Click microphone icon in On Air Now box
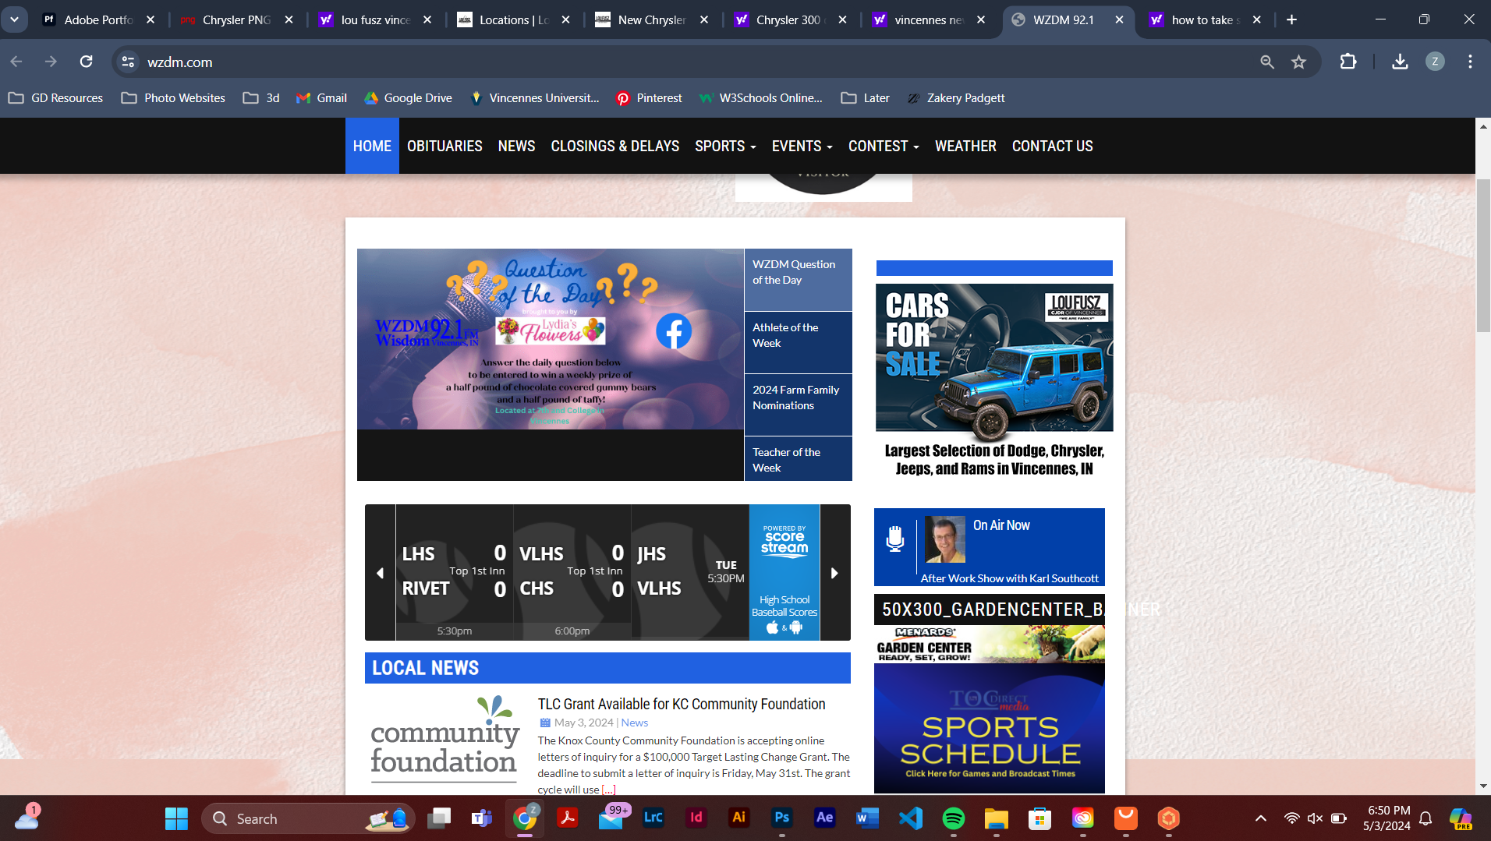 tap(895, 539)
